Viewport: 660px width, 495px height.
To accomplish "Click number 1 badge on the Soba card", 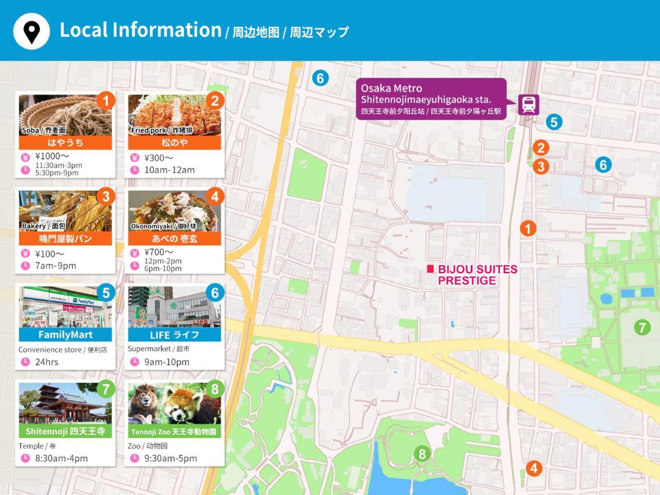I will [x=106, y=100].
